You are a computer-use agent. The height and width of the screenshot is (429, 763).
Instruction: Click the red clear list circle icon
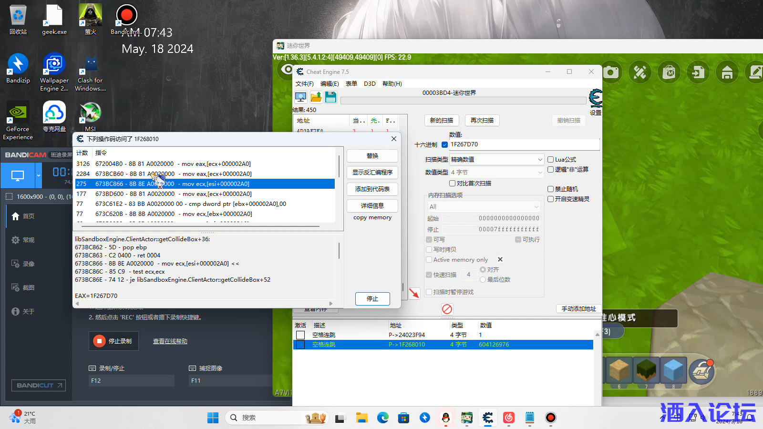[x=447, y=309]
